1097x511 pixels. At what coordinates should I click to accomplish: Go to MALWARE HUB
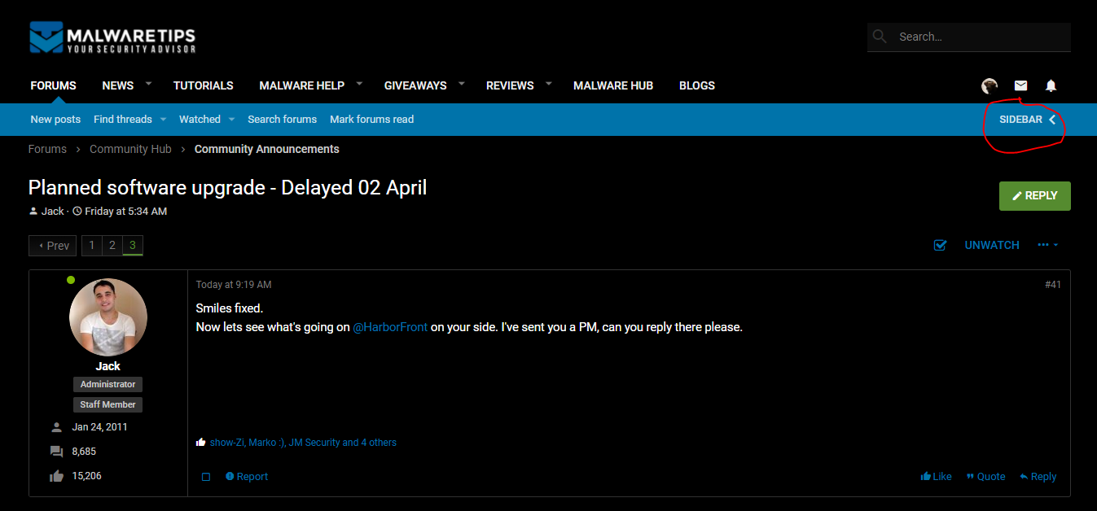pos(613,85)
